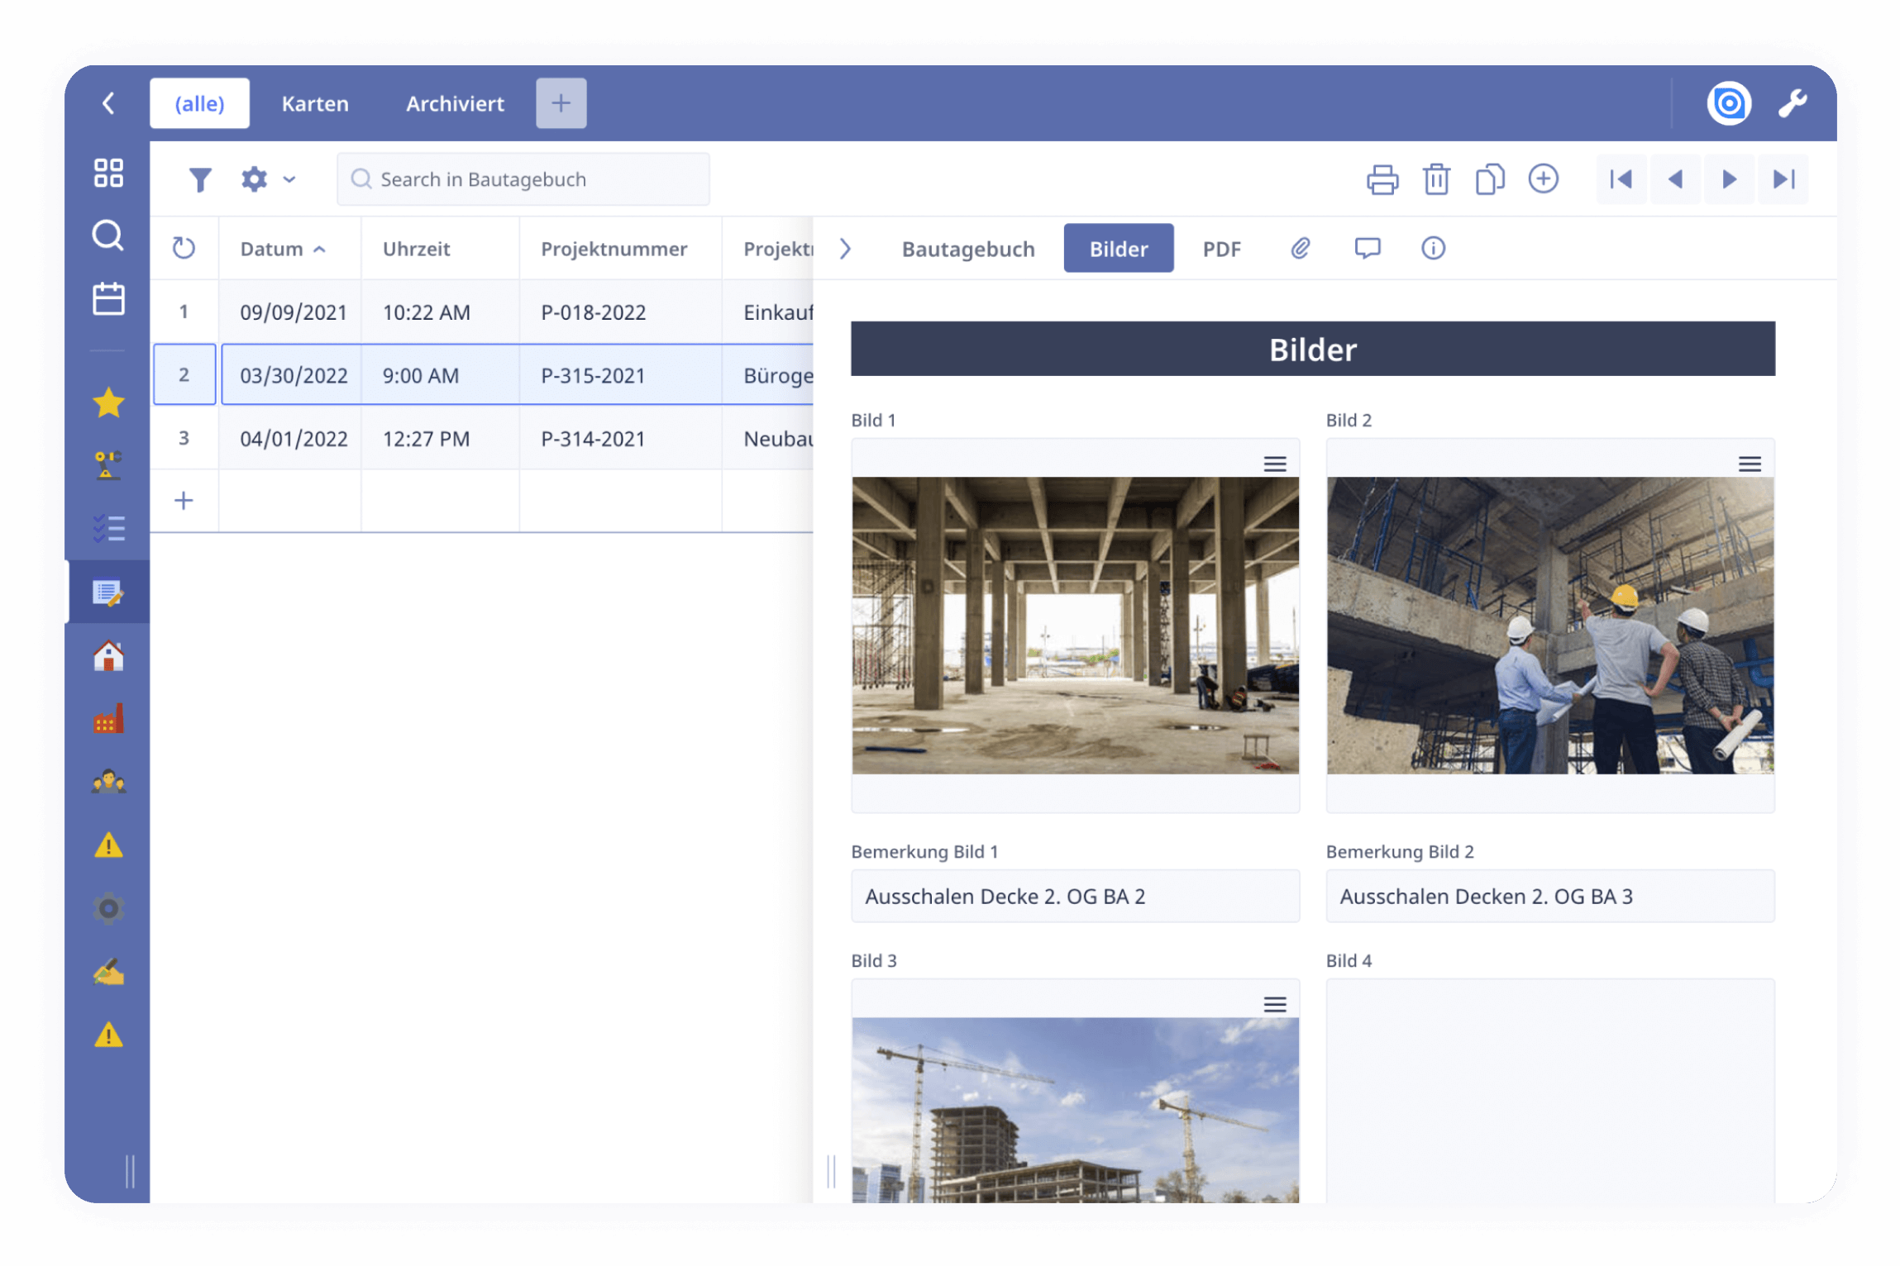The width and height of the screenshot is (1900, 1266).
Task: Switch to the Karten view tab
Action: [315, 103]
